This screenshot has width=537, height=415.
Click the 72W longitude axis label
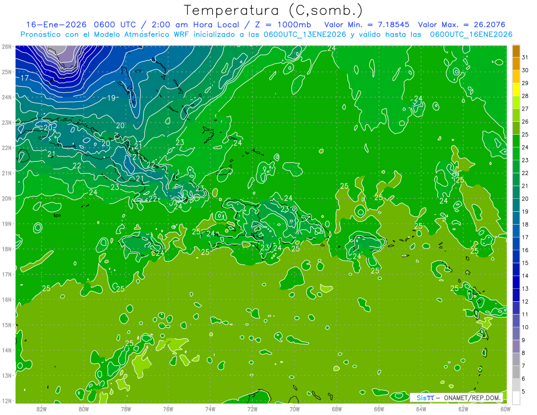click(252, 409)
